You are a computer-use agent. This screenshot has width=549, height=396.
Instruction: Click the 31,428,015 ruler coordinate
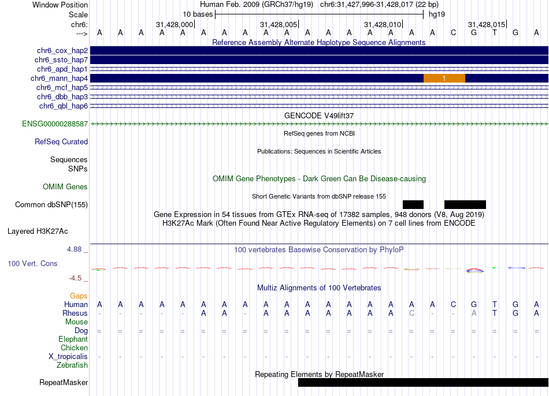[x=487, y=24]
